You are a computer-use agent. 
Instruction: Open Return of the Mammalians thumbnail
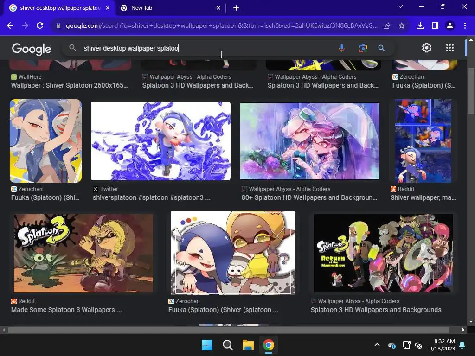coord(384,254)
